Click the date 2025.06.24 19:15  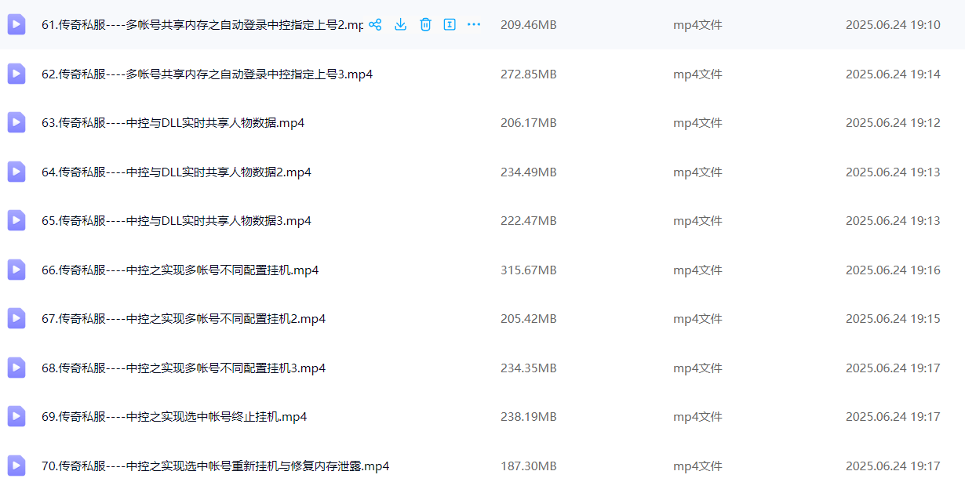(x=893, y=319)
